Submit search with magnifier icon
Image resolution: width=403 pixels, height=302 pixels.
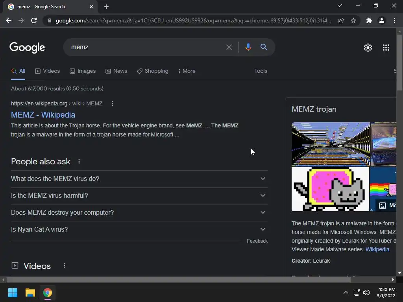[264, 47]
